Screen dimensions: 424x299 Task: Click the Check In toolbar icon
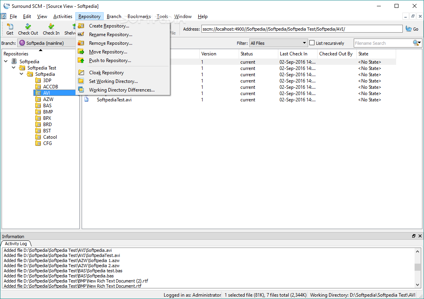pyautogui.click(x=51, y=26)
